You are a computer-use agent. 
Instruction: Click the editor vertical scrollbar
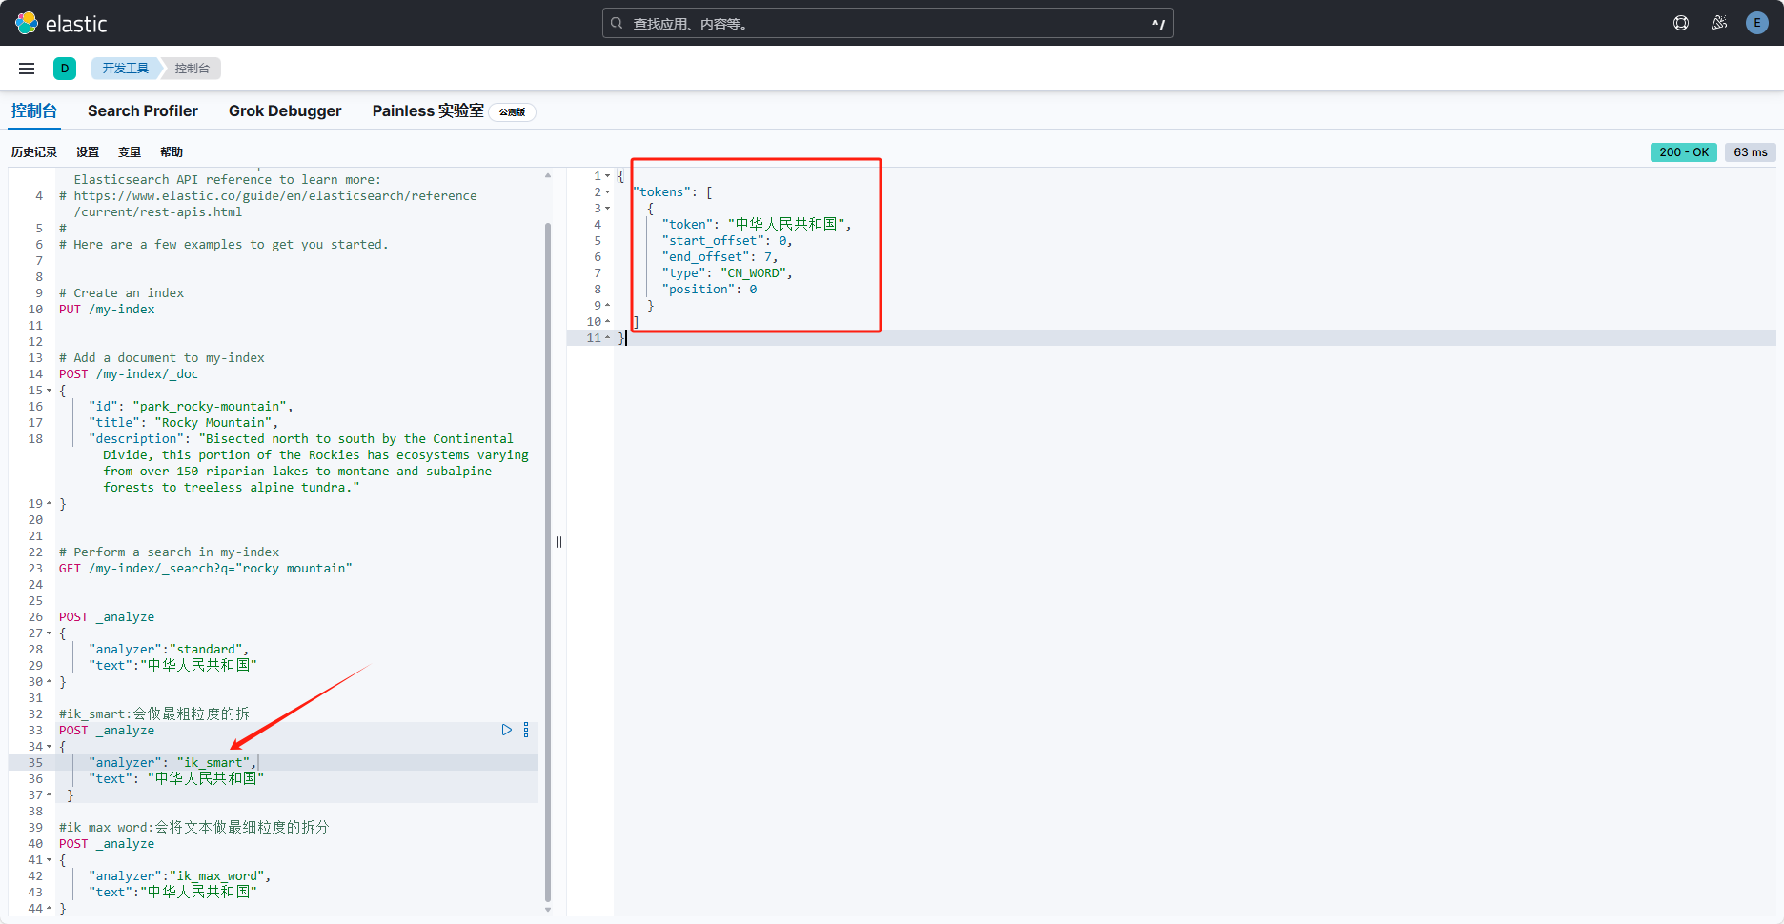pos(548,562)
